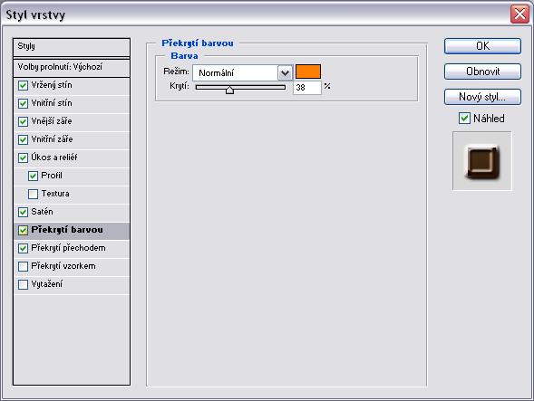Disable the Vnější záře effect checkbox

(x=23, y=121)
